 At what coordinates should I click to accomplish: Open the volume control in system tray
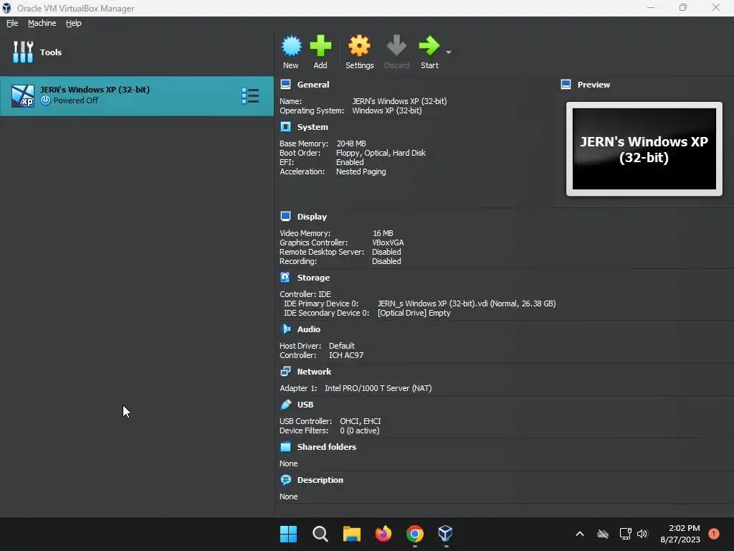coord(642,534)
